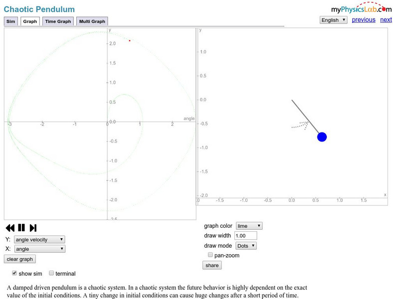Open the English language dropdown
Viewport: 393px width, 299px height.
coord(333,20)
